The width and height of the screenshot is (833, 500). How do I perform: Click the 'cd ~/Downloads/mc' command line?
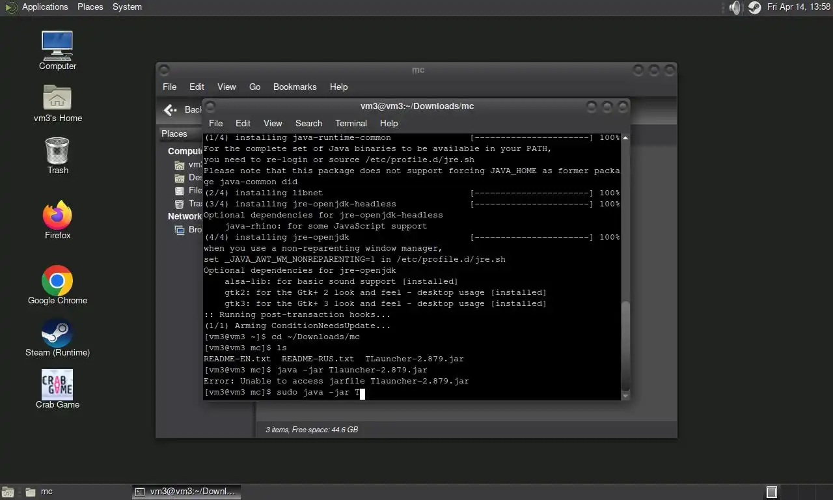pos(282,337)
